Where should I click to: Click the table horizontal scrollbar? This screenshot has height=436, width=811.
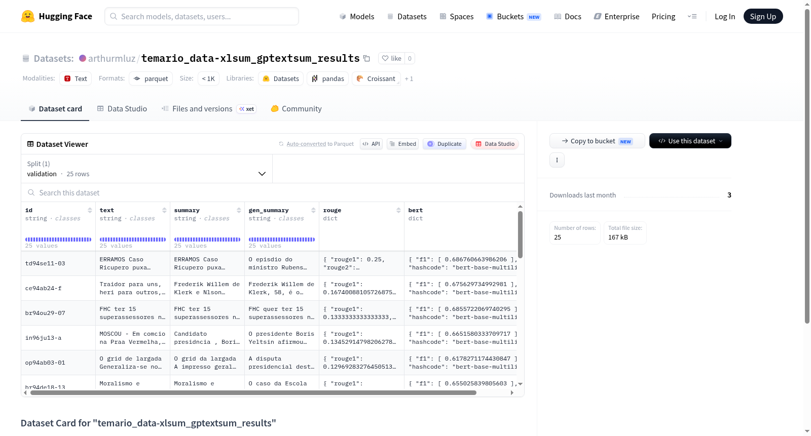(x=253, y=392)
